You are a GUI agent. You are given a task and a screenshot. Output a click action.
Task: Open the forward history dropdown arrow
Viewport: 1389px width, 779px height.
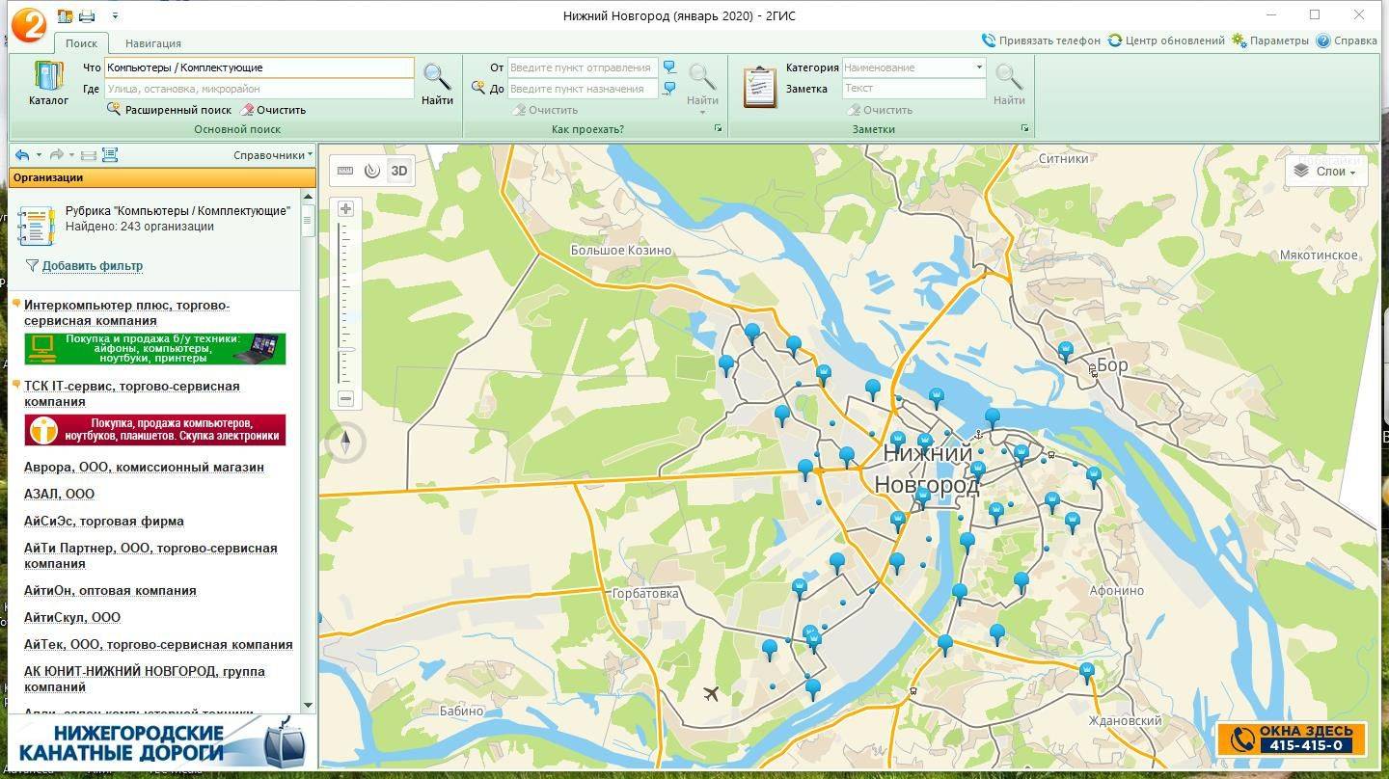pos(71,155)
